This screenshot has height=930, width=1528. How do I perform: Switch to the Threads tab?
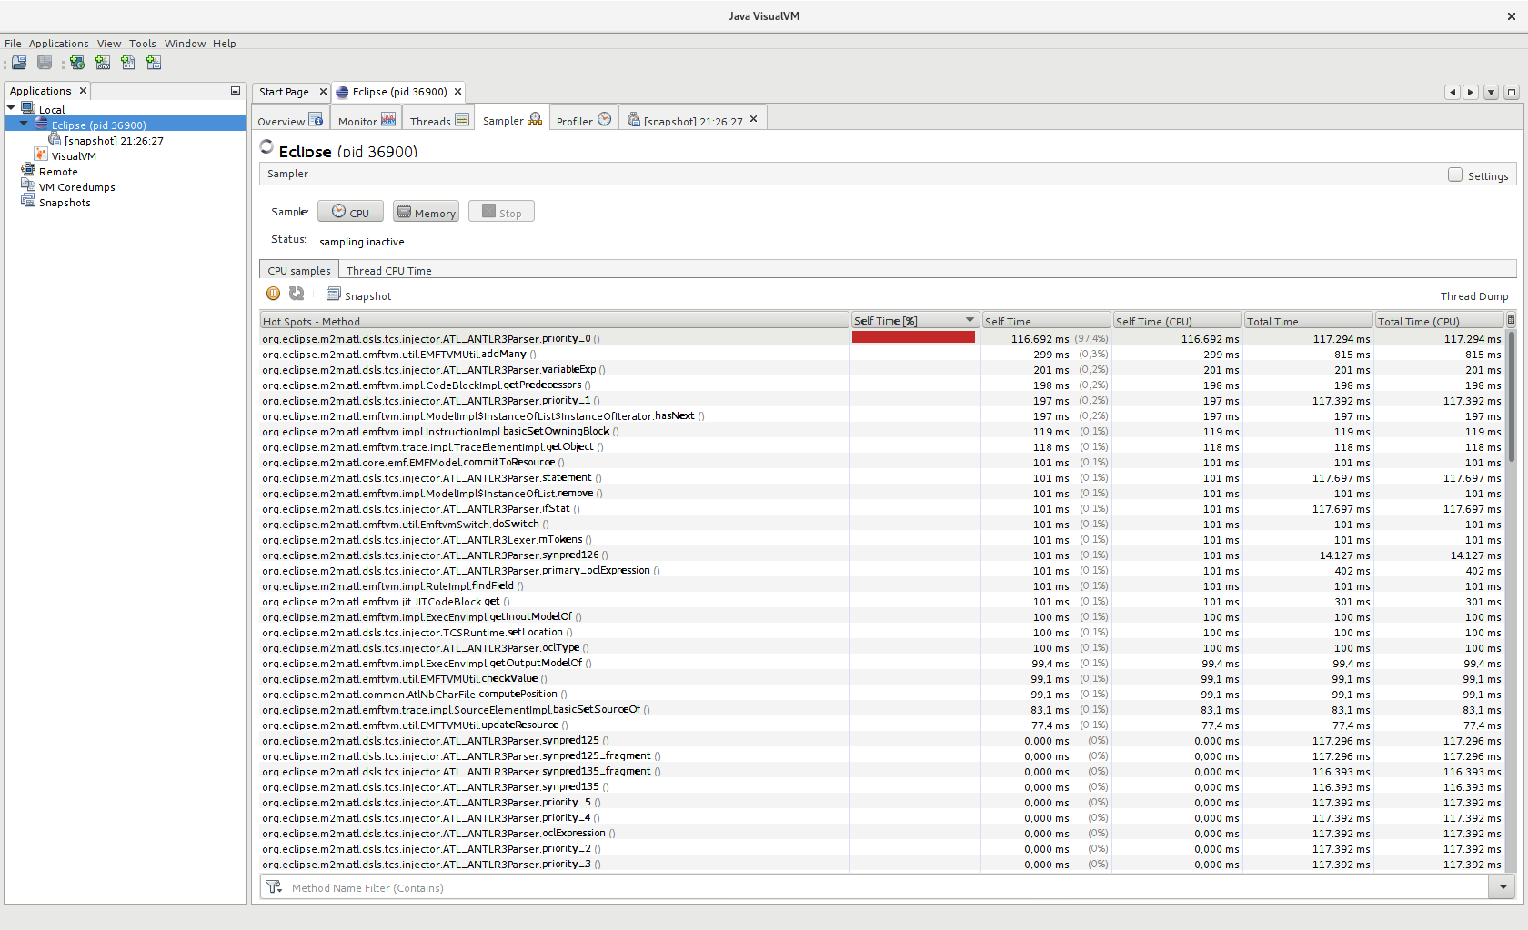(438, 120)
